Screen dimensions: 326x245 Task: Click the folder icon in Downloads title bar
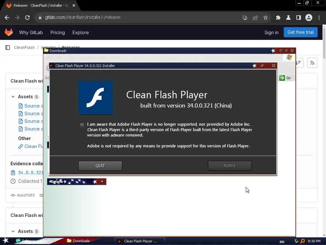[46, 51]
